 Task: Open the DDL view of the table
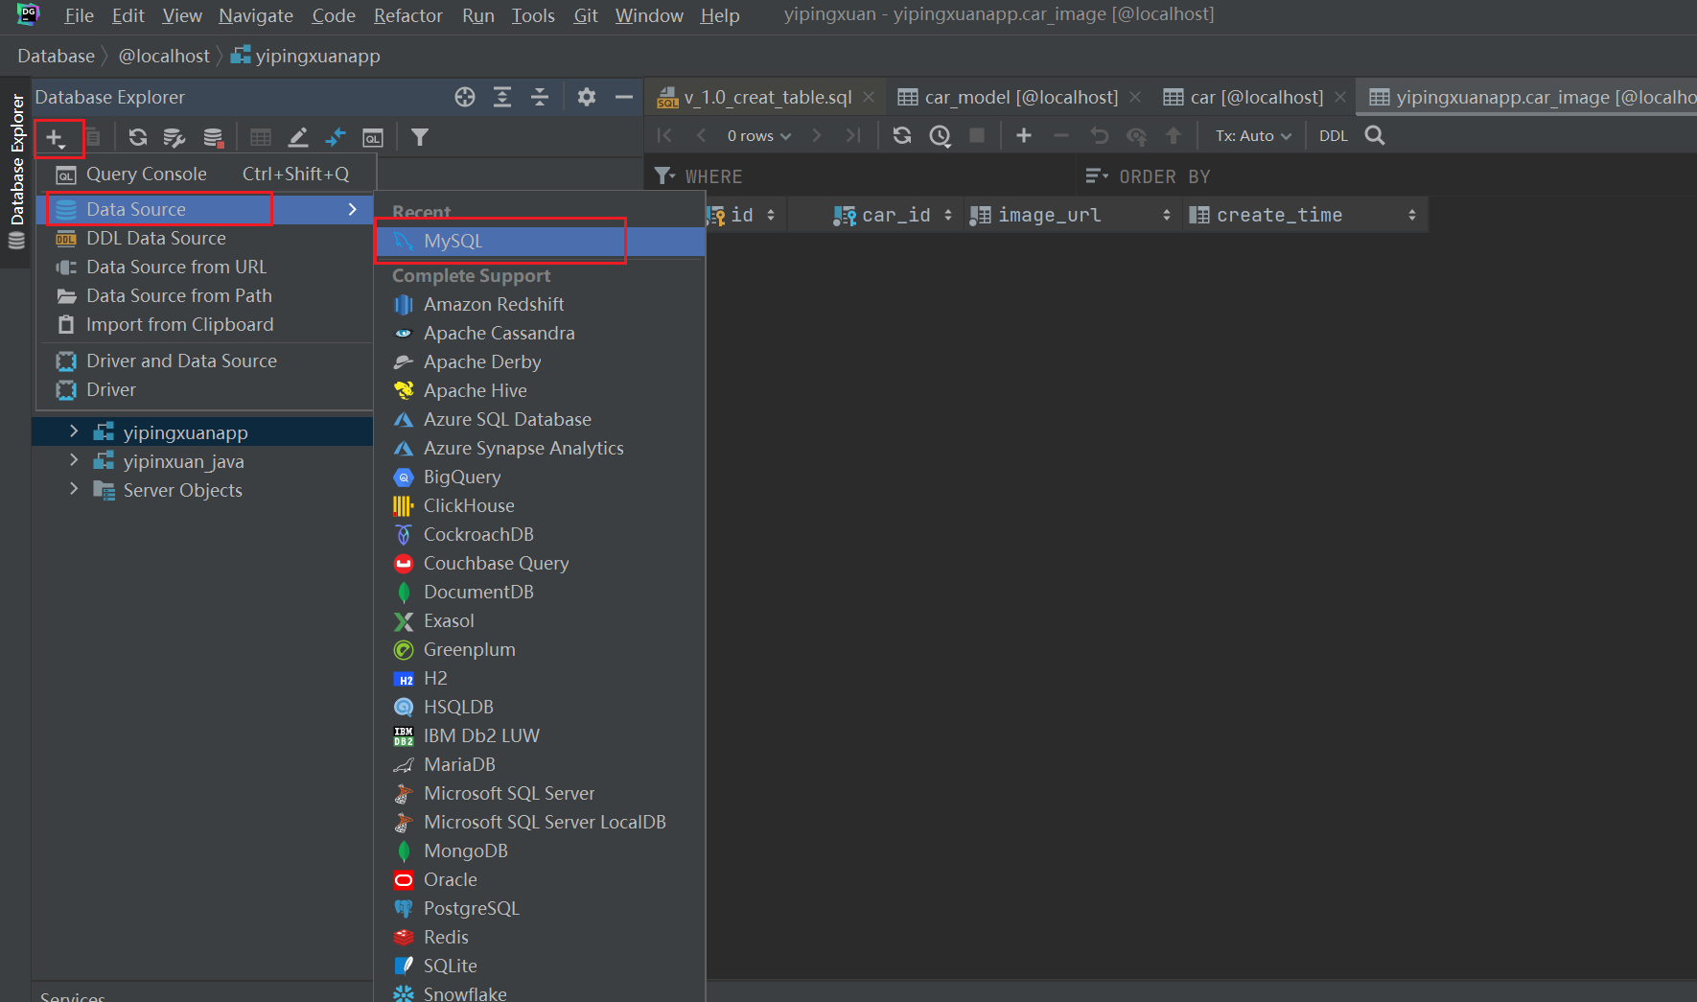coord(1334,135)
